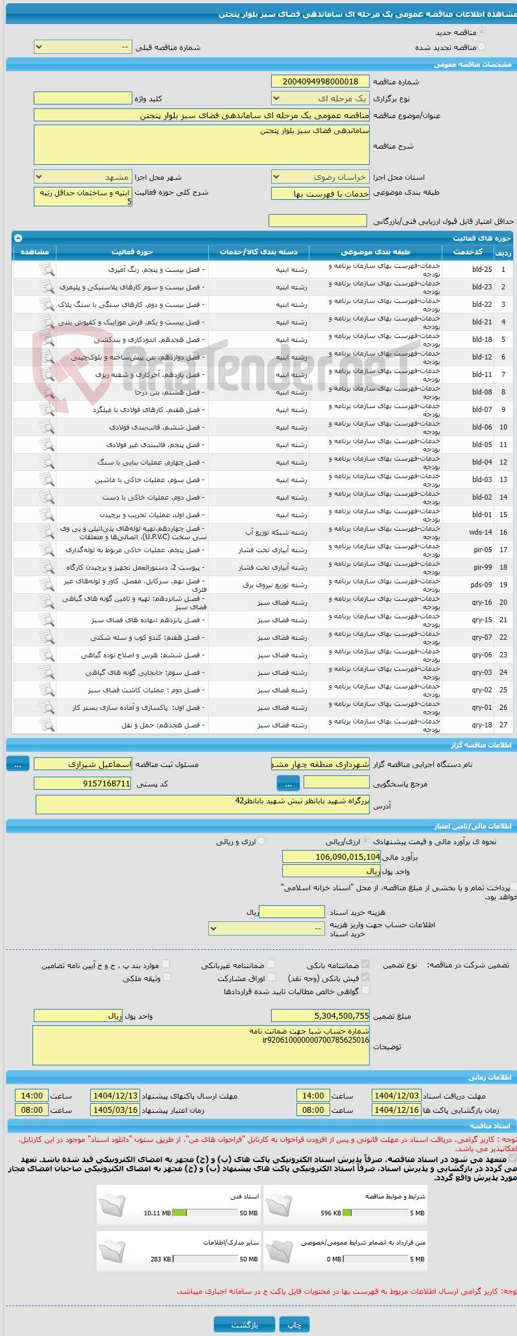The image size is (517, 1336).
Task: Select the ارزی و ریالی estimate option
Action: click(261, 841)
